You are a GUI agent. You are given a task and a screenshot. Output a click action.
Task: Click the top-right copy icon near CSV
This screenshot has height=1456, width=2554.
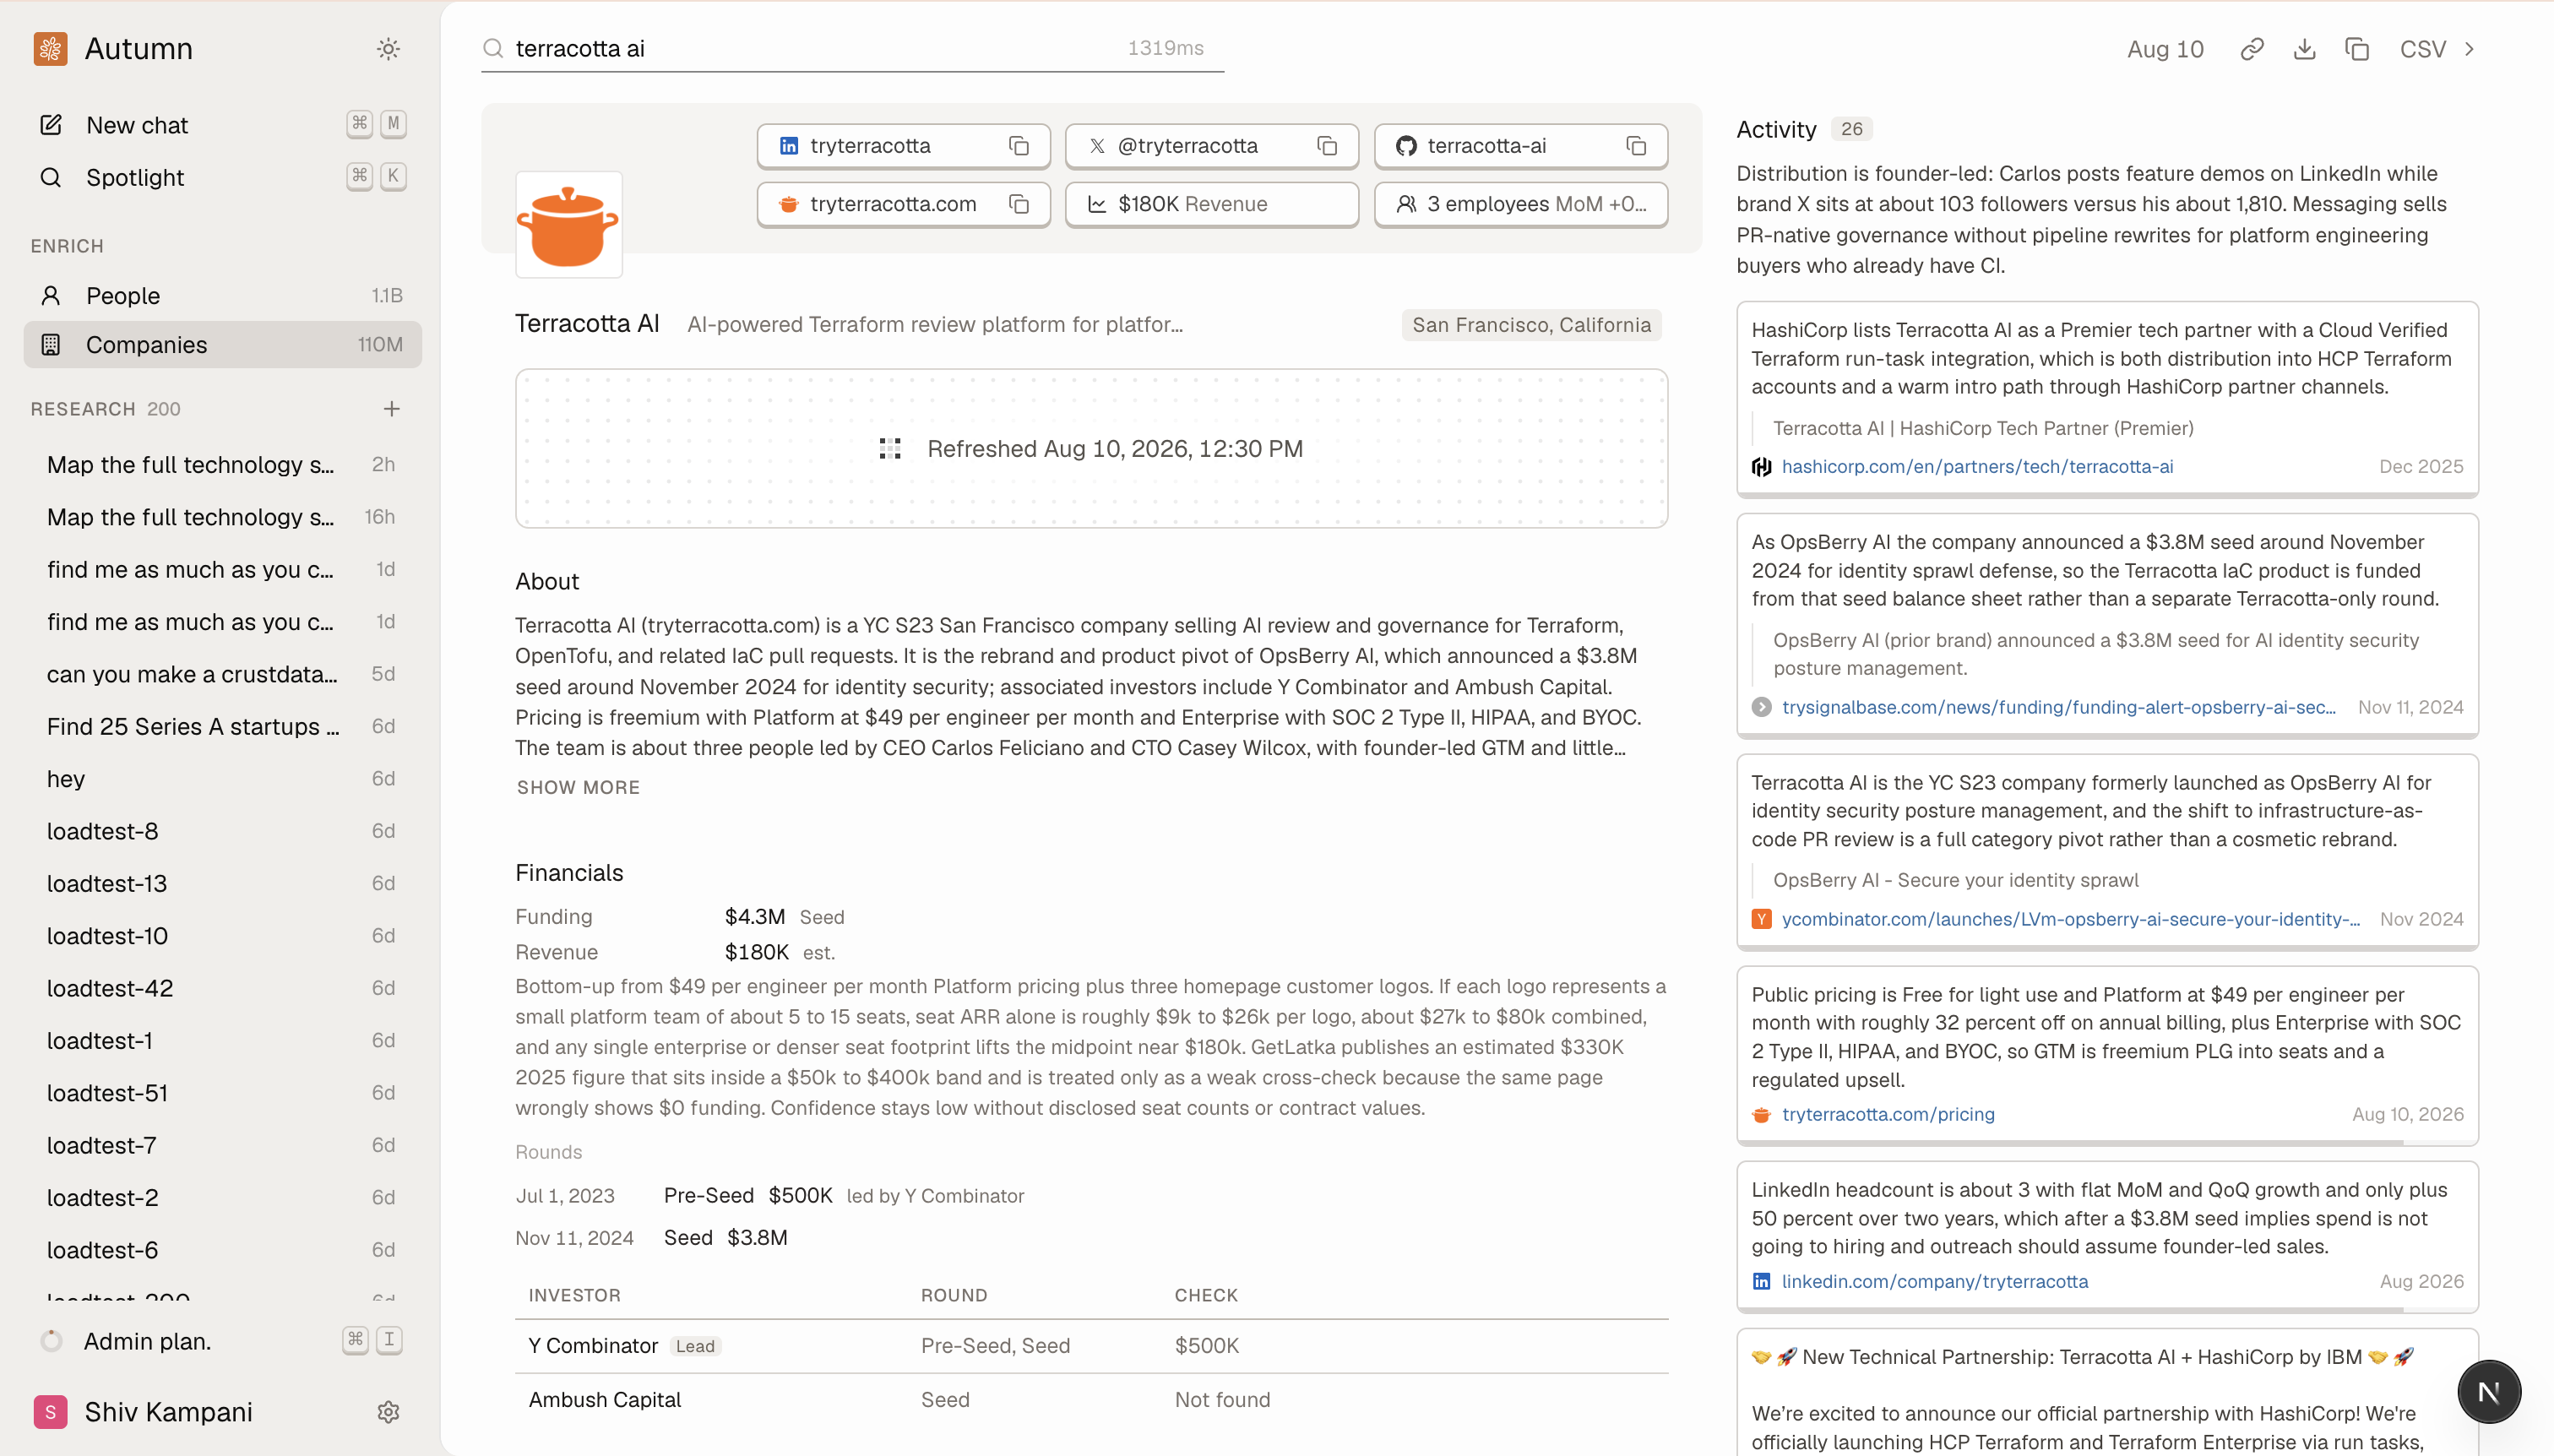coord(2357,49)
